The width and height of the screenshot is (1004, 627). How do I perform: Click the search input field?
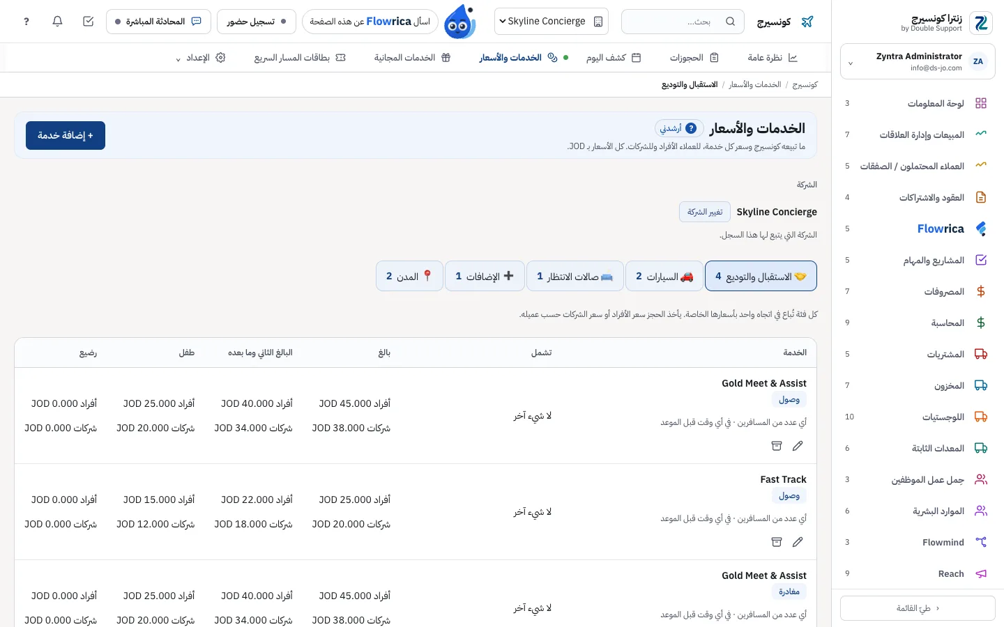coord(683,22)
